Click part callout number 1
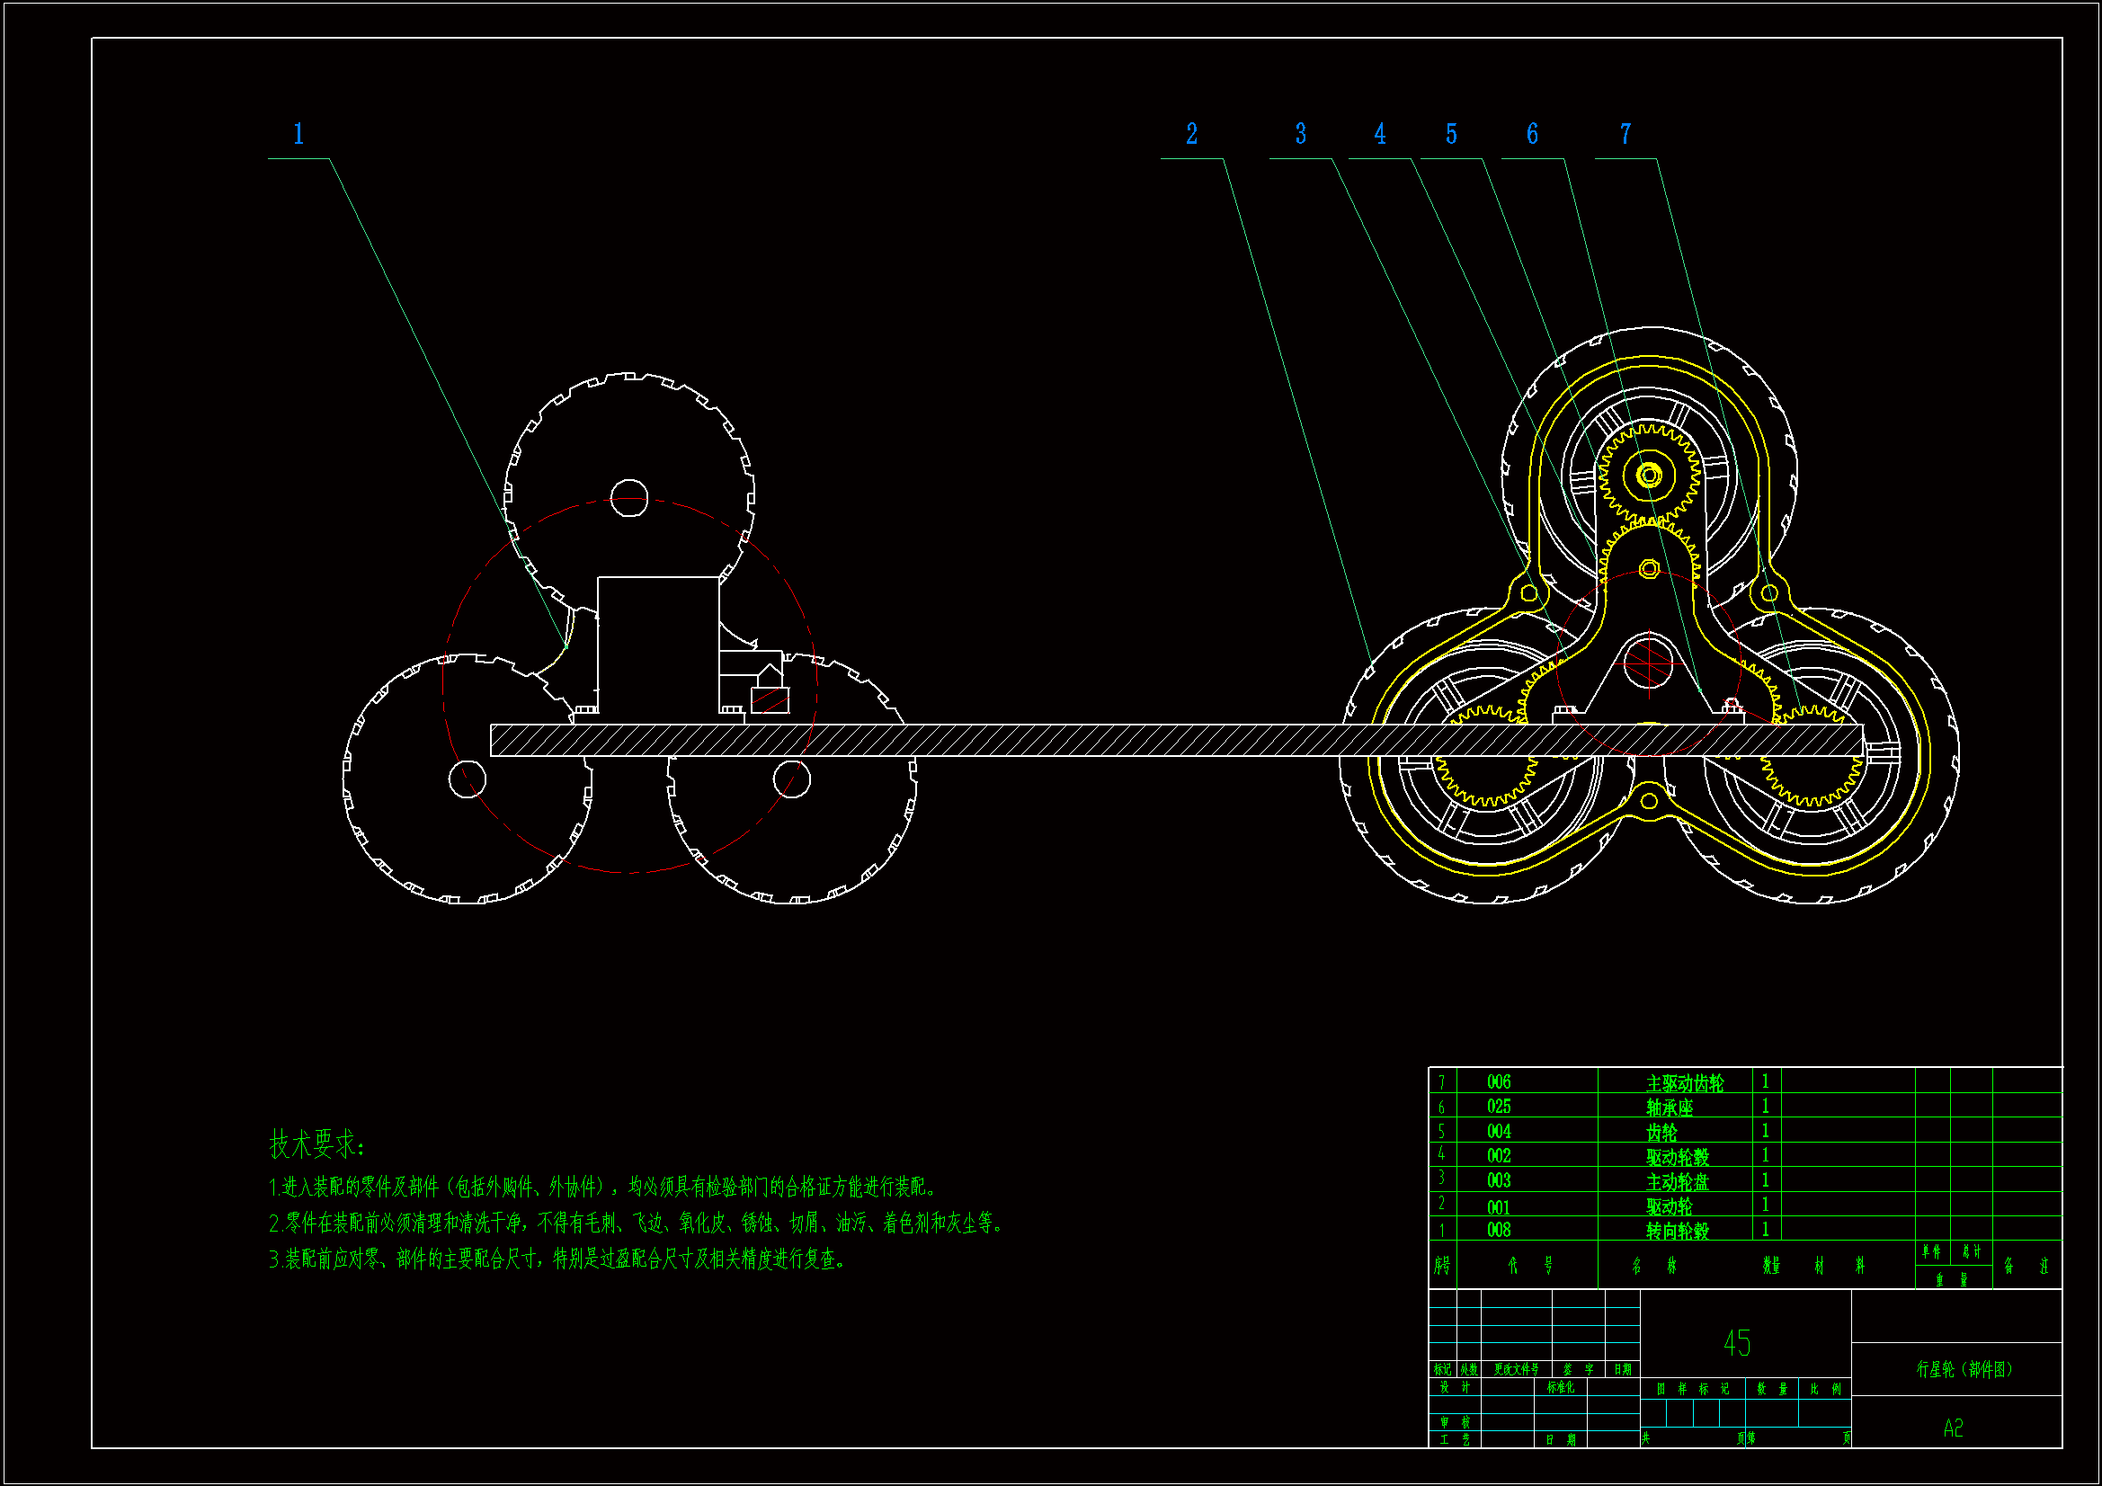2102x1486 pixels. pos(298,135)
